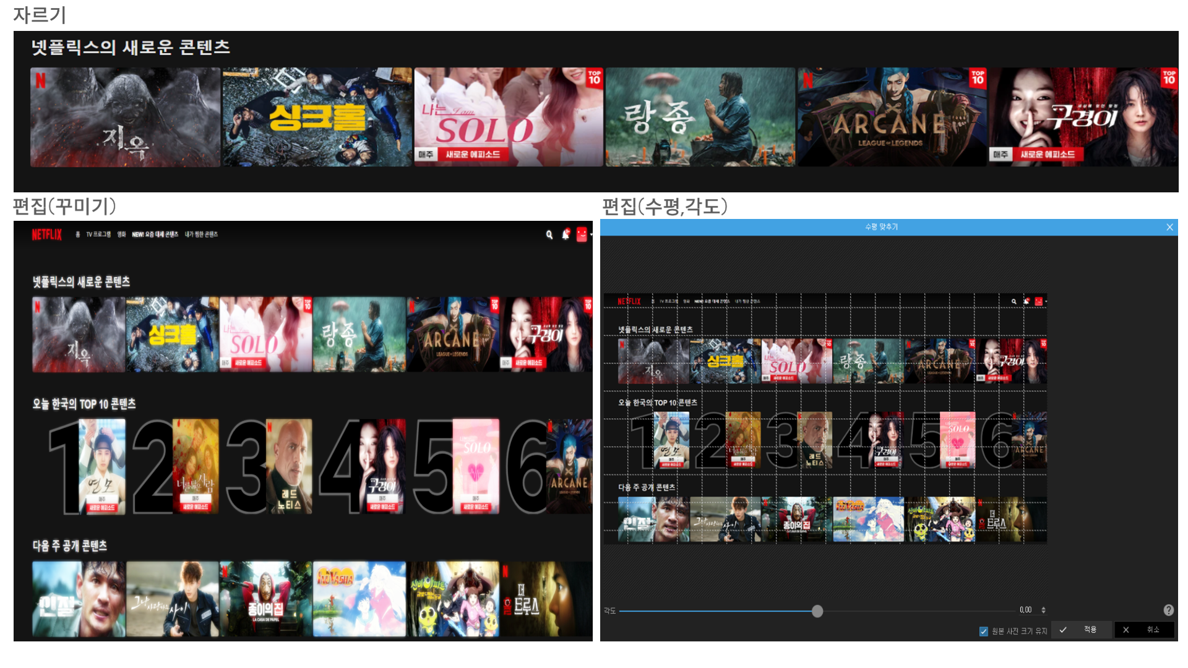Open rank 4 구경이 poster on left page

pyautogui.click(x=382, y=466)
